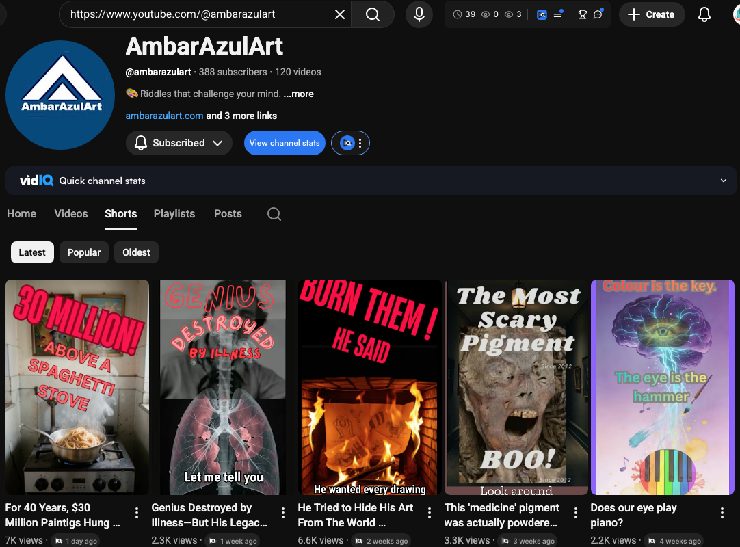Click the AmbarAzulArt channel avatar
Image resolution: width=740 pixels, height=547 pixels.
coord(60,95)
